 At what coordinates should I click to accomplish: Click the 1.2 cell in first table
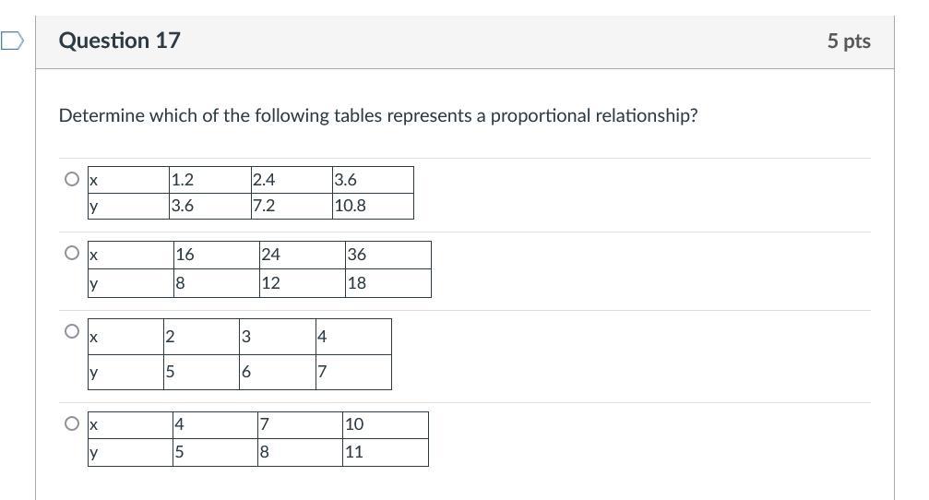[208, 180]
